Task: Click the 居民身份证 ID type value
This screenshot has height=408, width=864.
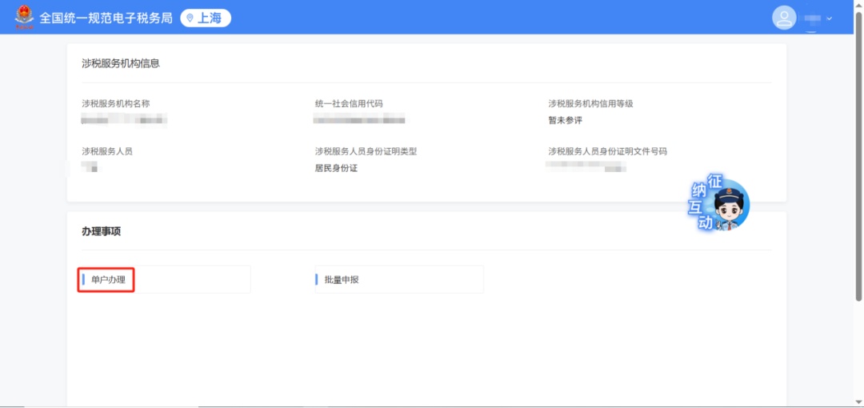Action: pos(336,168)
